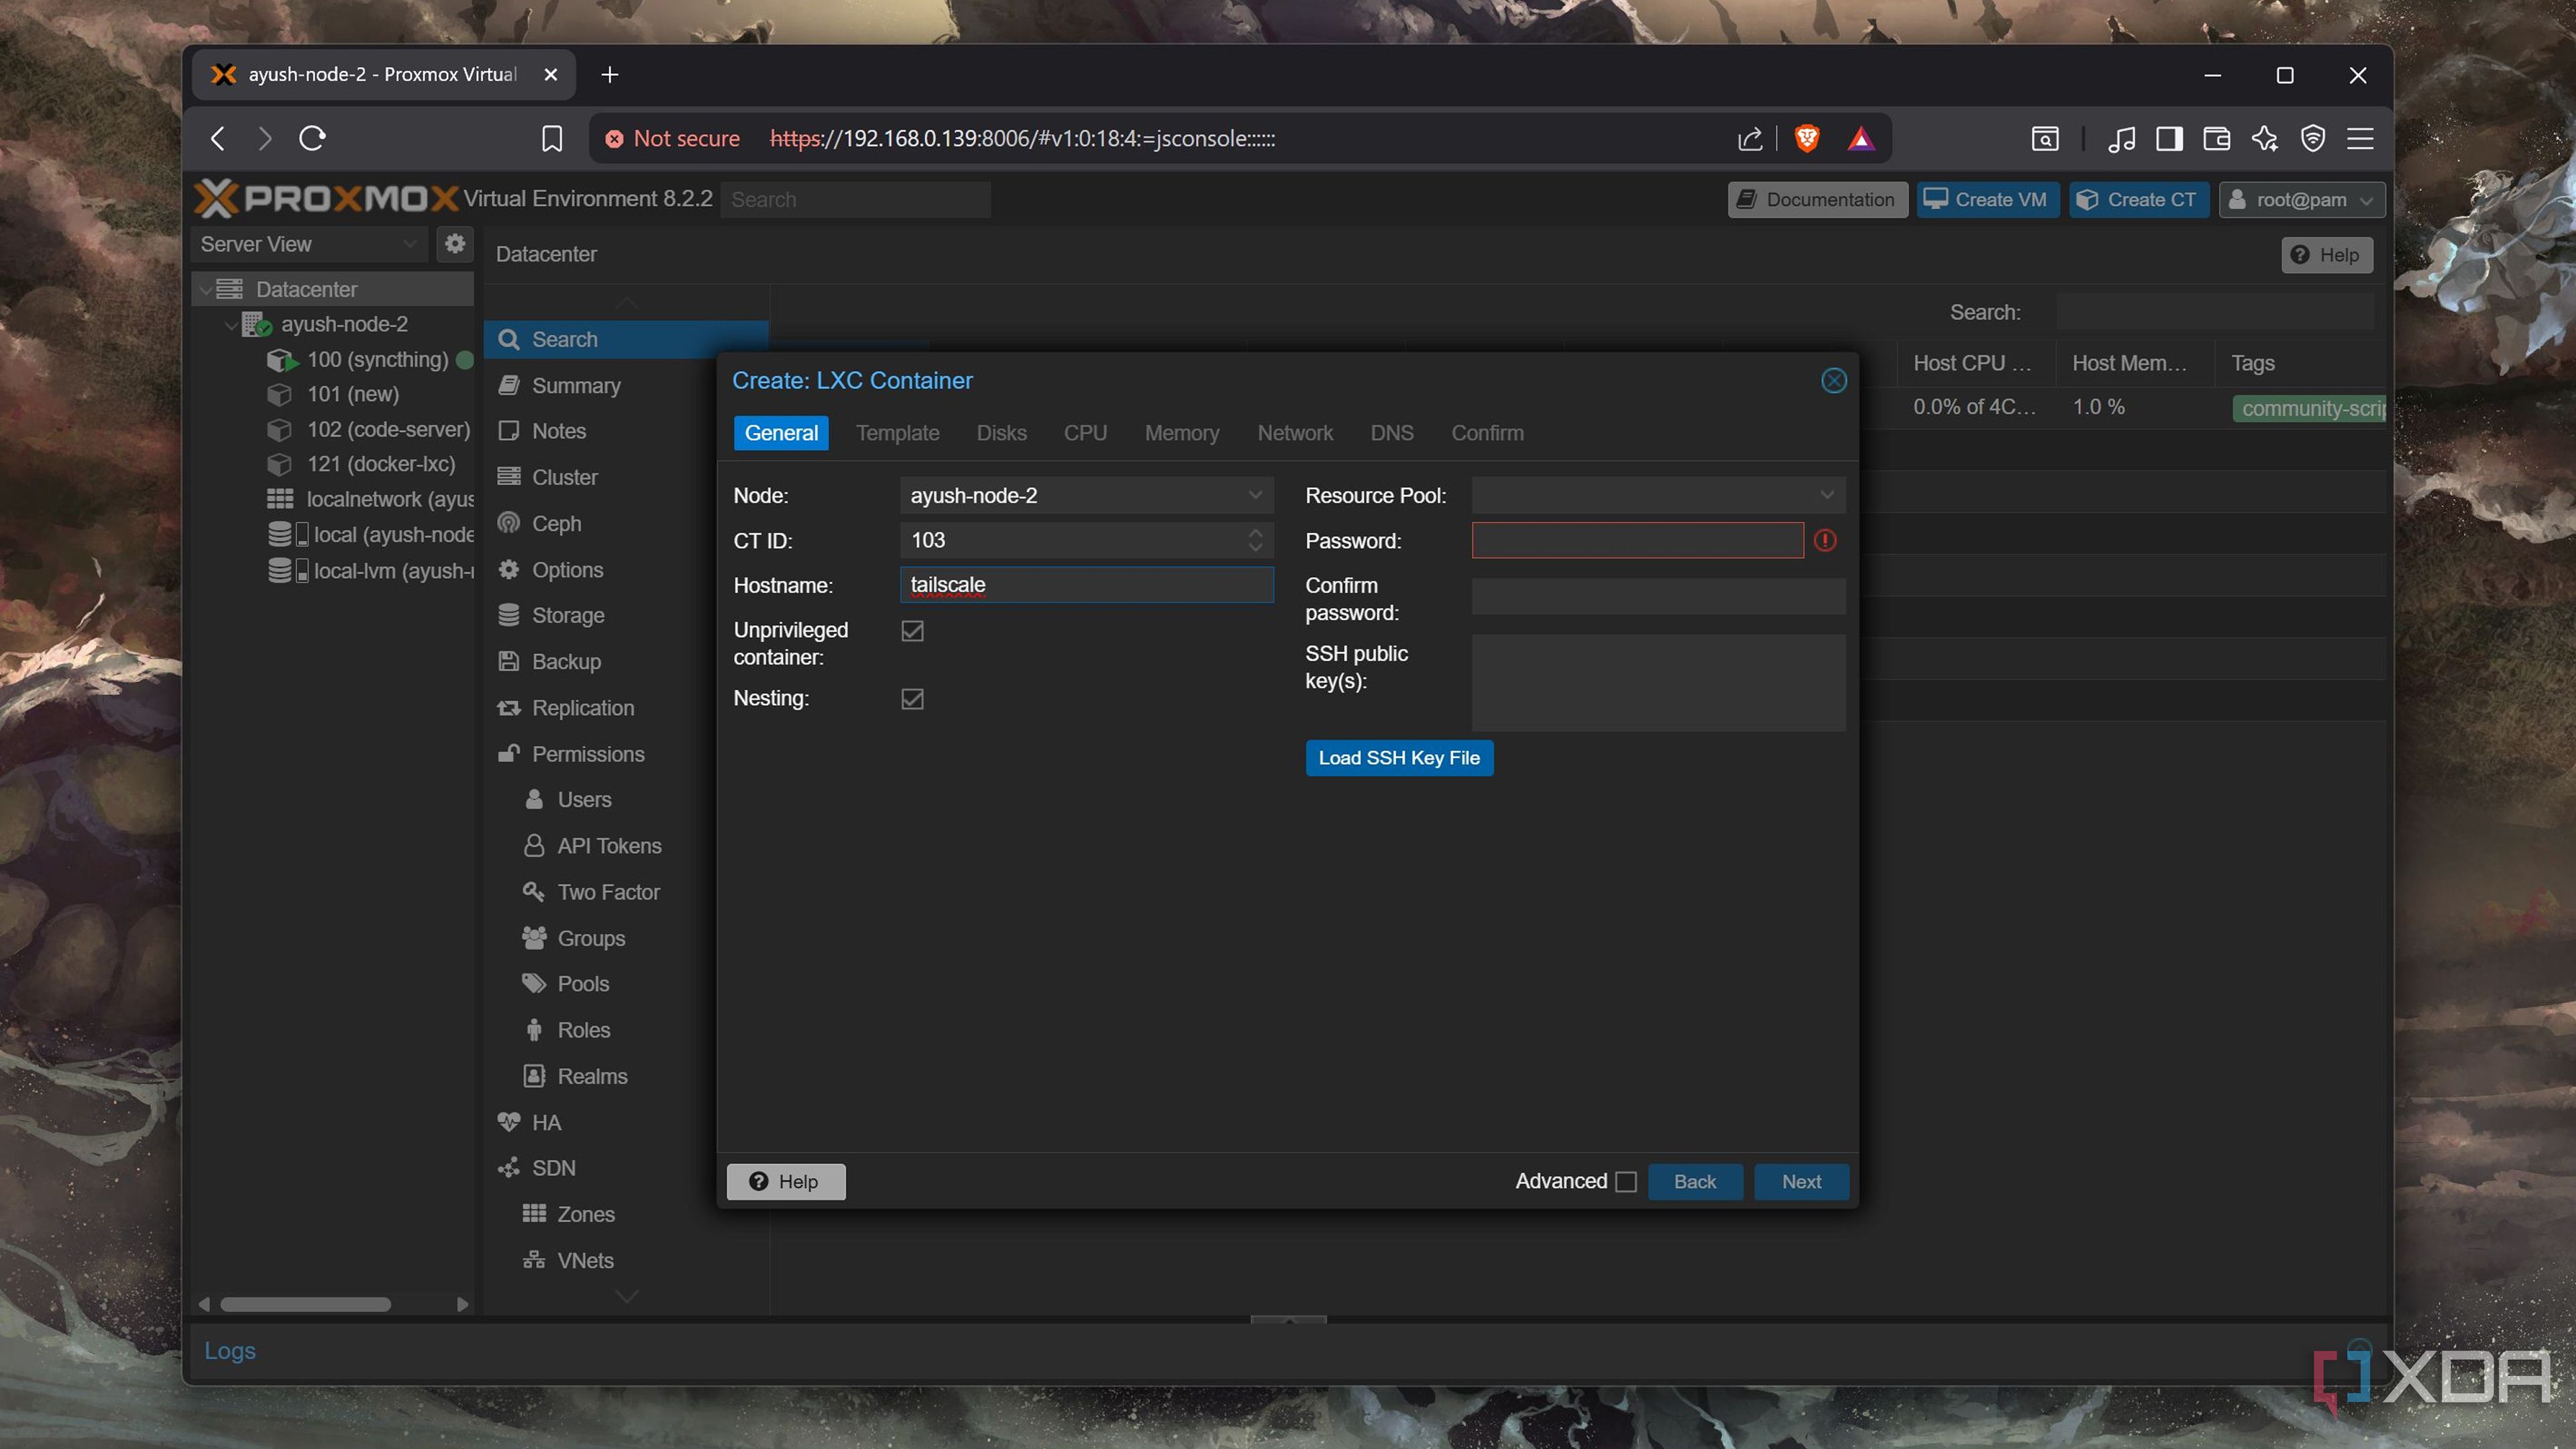Viewport: 2576px width, 1449px height.
Task: Click the Confirm password field
Action: 1659,597
